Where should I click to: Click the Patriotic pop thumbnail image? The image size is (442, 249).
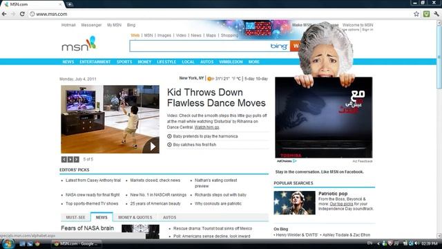pos(295,203)
